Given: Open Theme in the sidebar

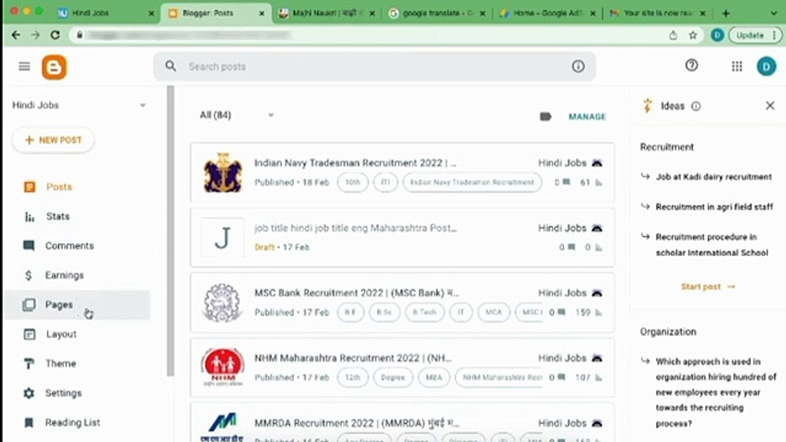Looking at the screenshot, I should (60, 364).
